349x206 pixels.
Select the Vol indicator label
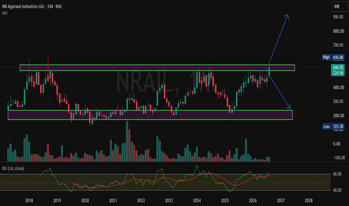pyautogui.click(x=4, y=13)
